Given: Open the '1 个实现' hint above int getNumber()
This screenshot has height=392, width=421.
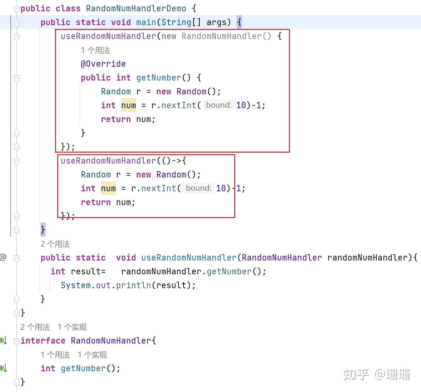Looking at the screenshot, I should [x=92, y=355].
